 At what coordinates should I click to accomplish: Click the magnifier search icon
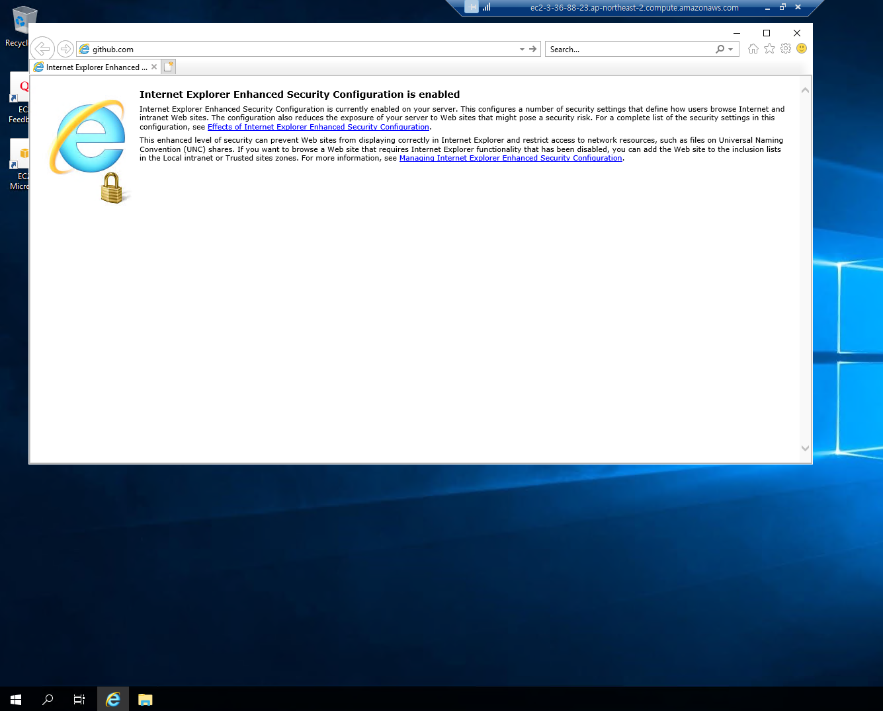[720, 49]
